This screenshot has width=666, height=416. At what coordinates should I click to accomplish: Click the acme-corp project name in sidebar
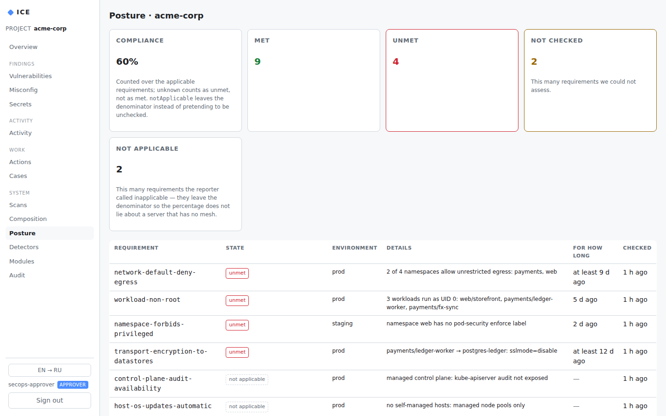50,29
